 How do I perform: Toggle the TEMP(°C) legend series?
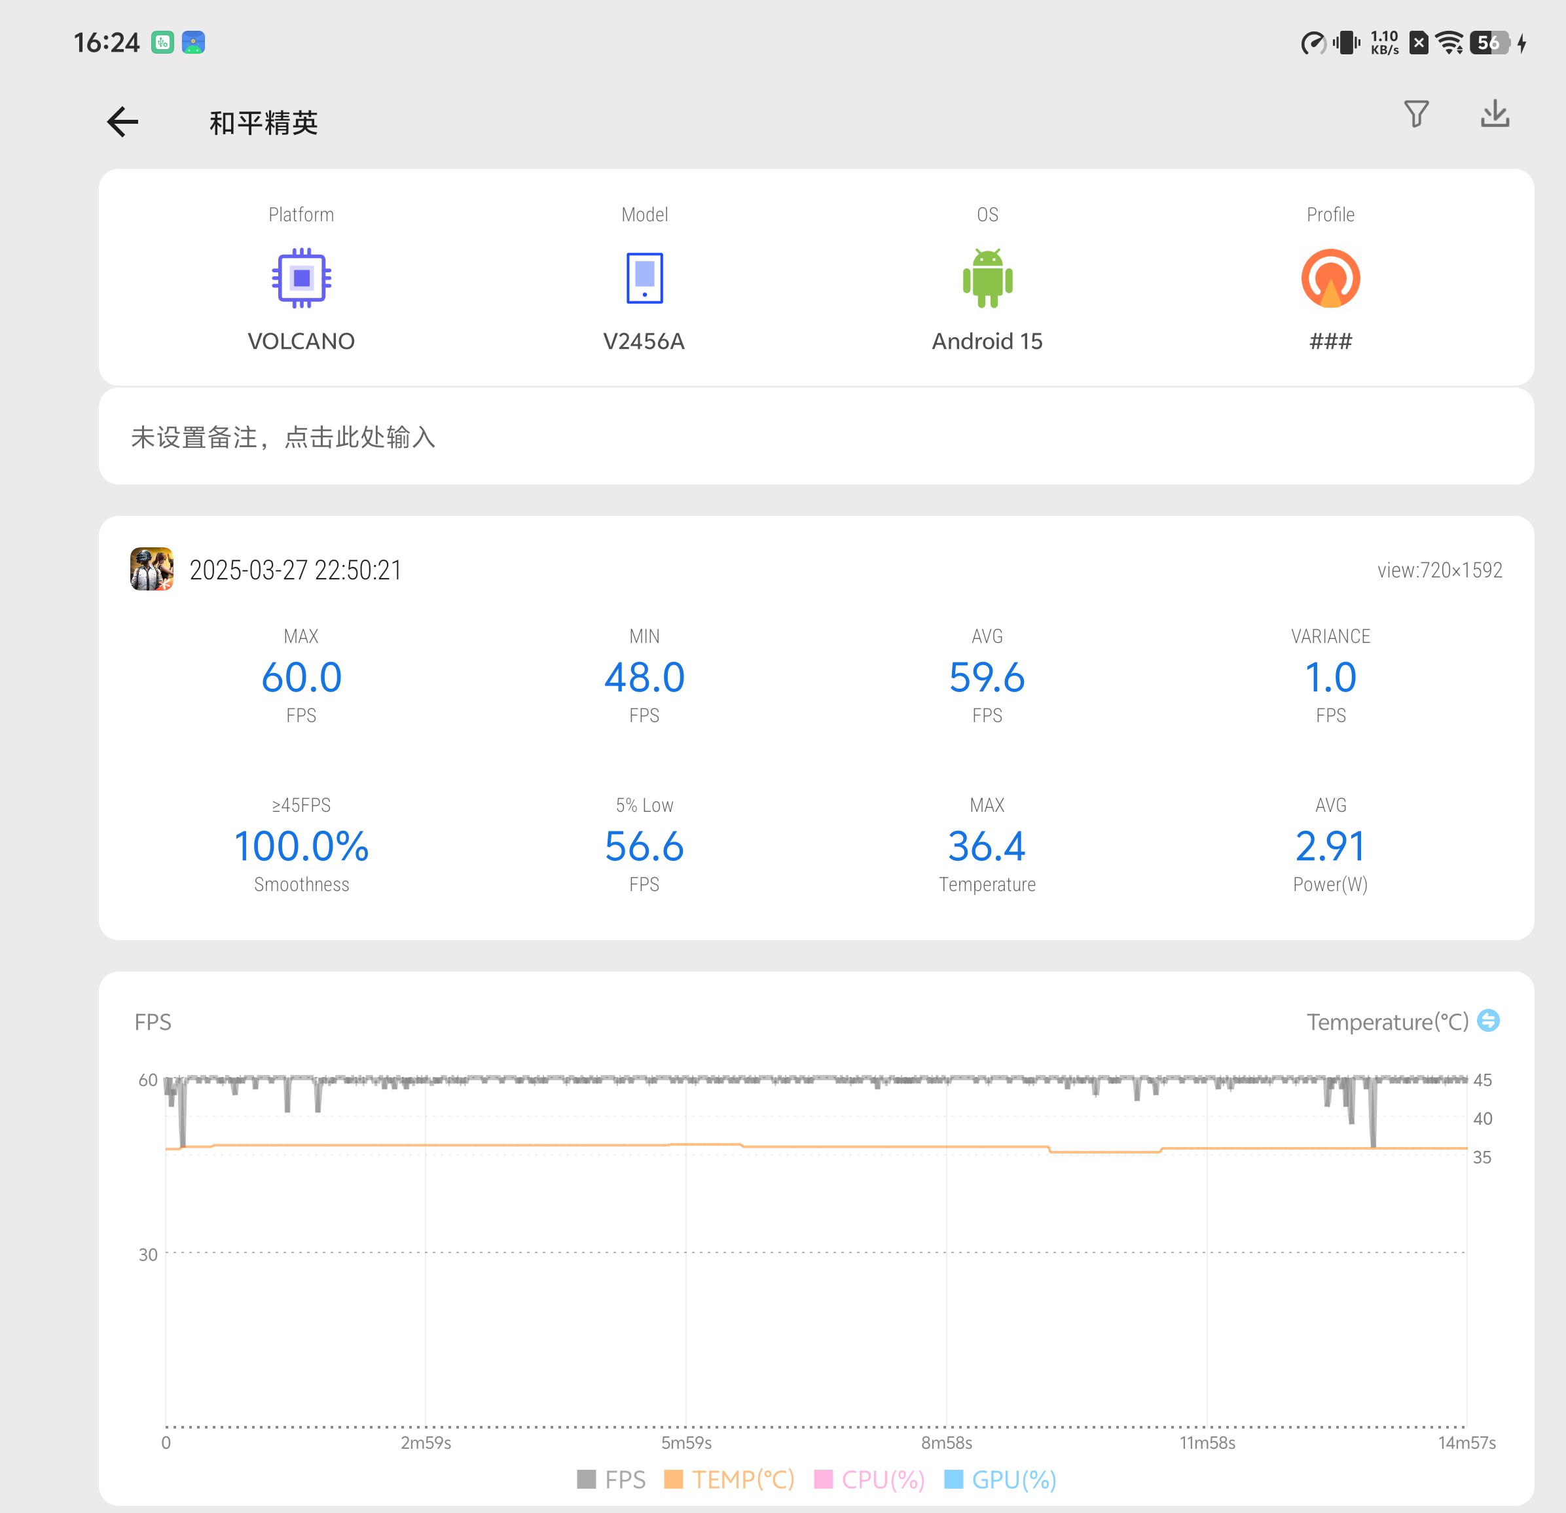coord(729,1480)
